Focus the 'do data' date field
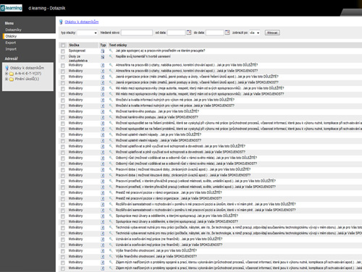This screenshot has width=362, height=272. 215,33
